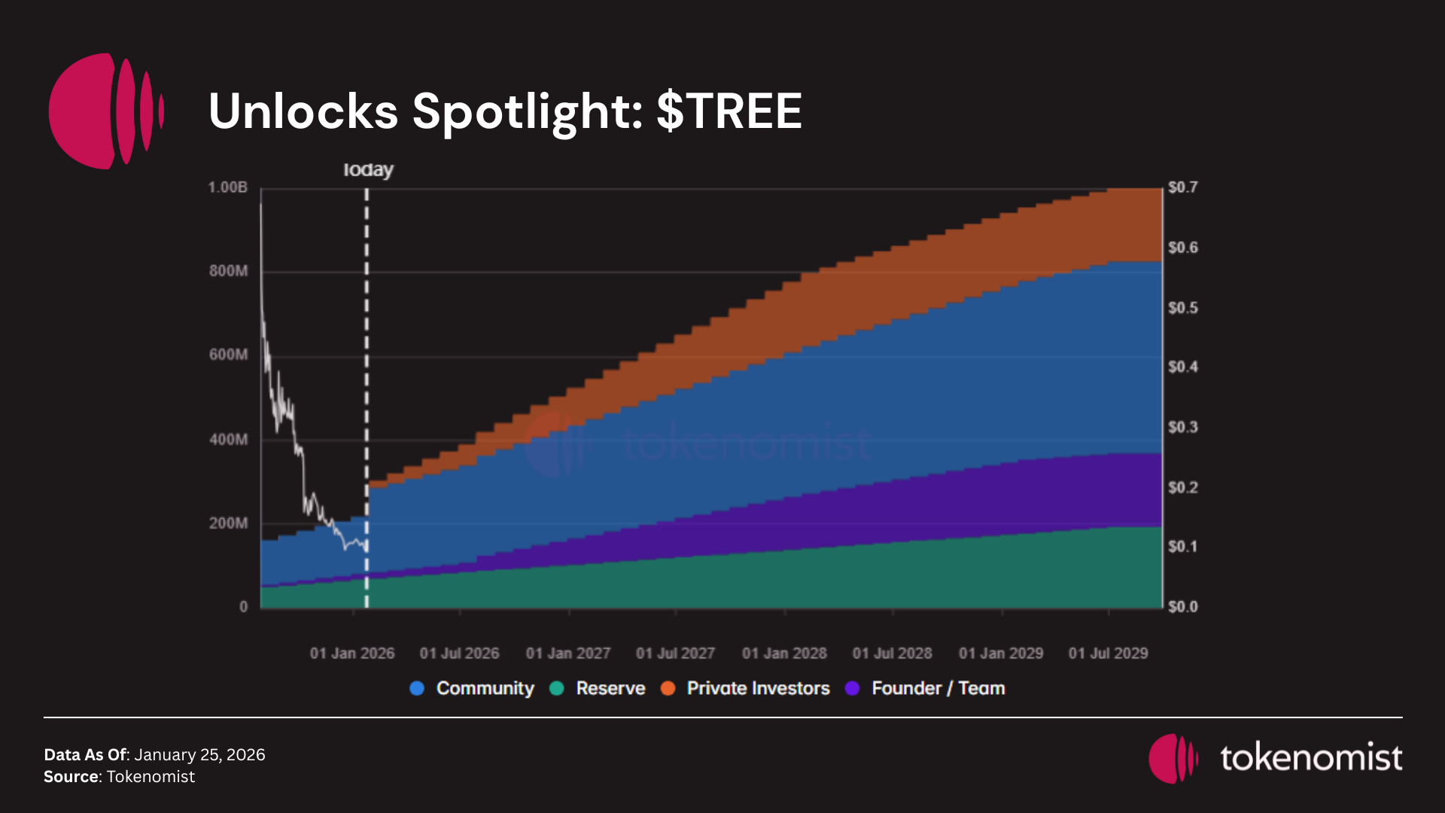Click the tokenomist wordmark at bottom right
This screenshot has height=813, width=1445.
(1311, 758)
